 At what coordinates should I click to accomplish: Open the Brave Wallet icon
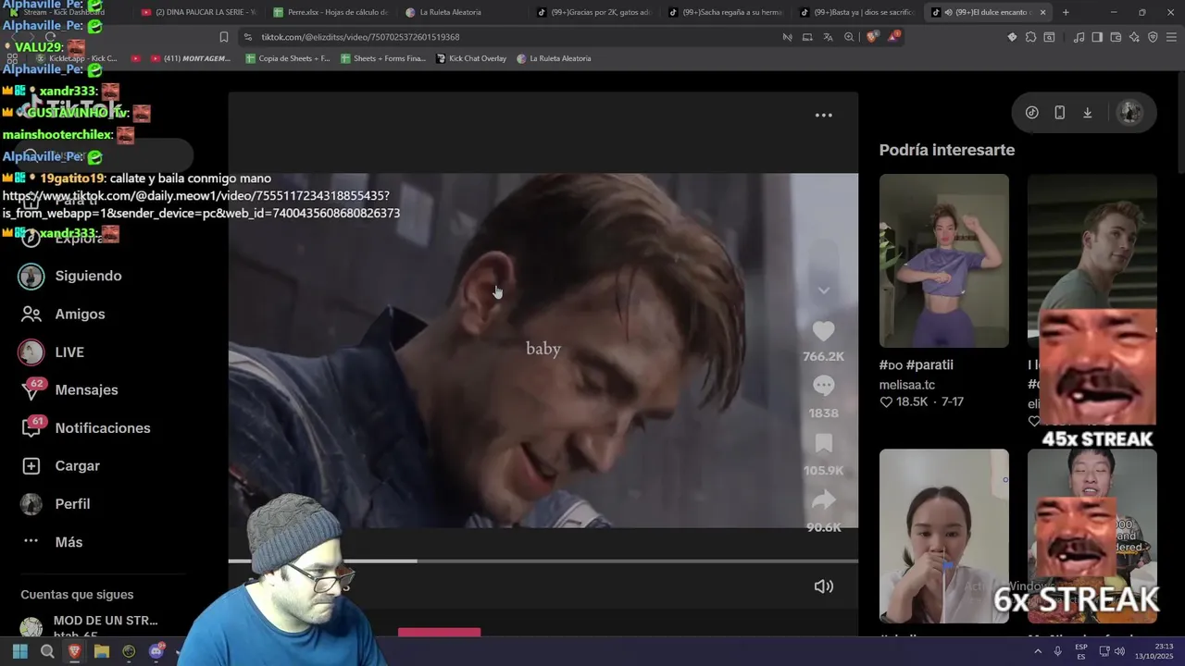click(1116, 37)
